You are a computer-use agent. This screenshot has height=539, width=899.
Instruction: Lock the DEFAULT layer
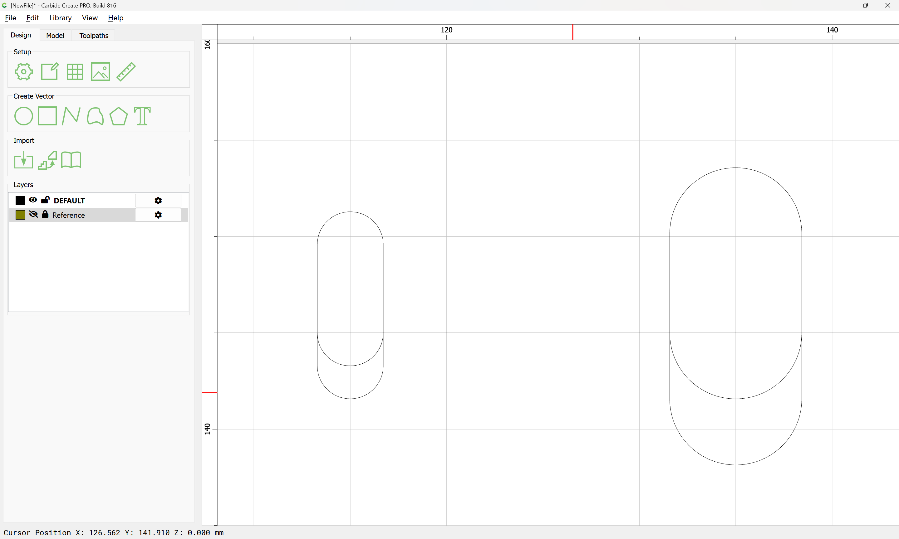tap(46, 200)
